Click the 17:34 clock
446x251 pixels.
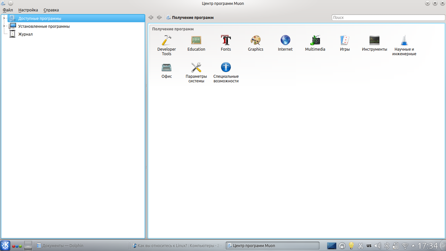pos(428,246)
